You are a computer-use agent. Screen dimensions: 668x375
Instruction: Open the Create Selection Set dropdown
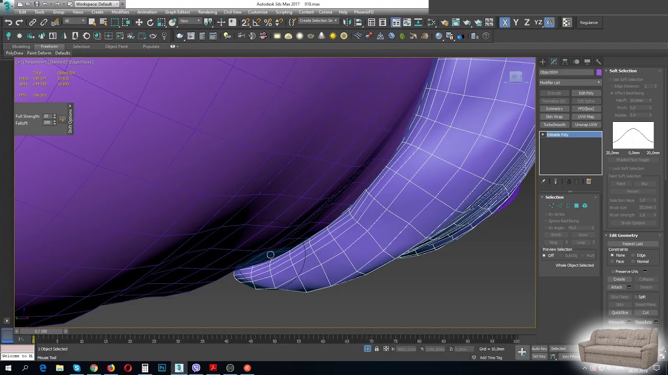(318, 21)
